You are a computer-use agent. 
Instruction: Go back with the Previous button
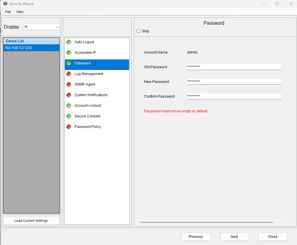(196, 237)
